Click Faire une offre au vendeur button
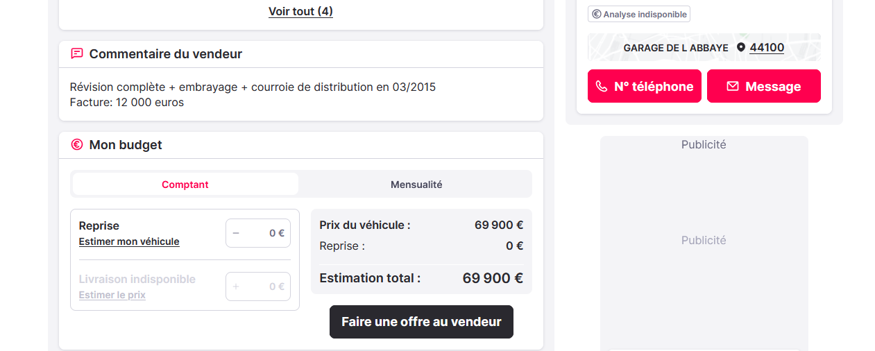 (x=421, y=322)
